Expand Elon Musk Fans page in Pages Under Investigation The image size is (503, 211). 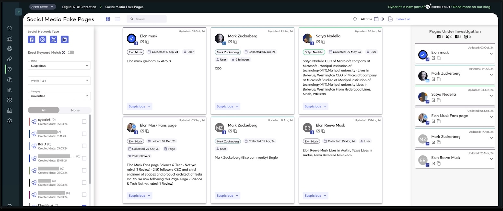point(491,117)
